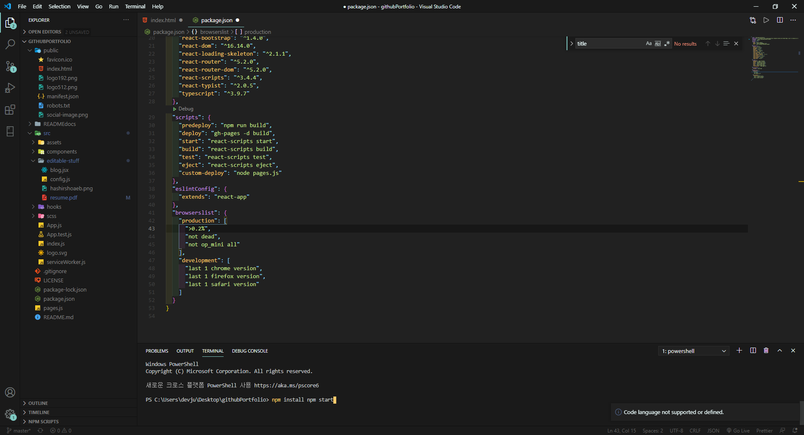Open the Search view in activity bar
Viewport: 804px width, 435px height.
[x=10, y=44]
